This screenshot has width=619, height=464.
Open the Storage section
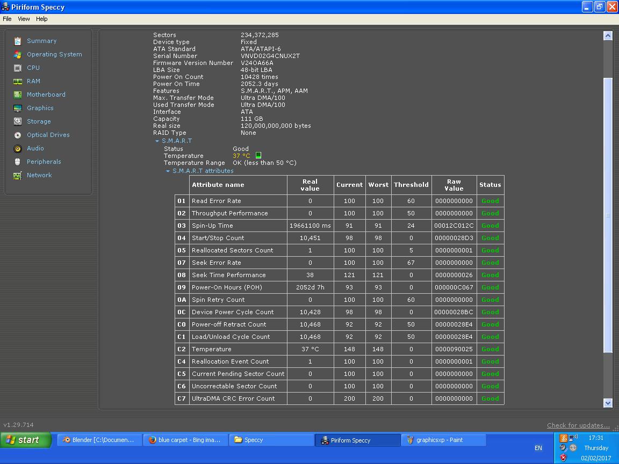(39, 121)
